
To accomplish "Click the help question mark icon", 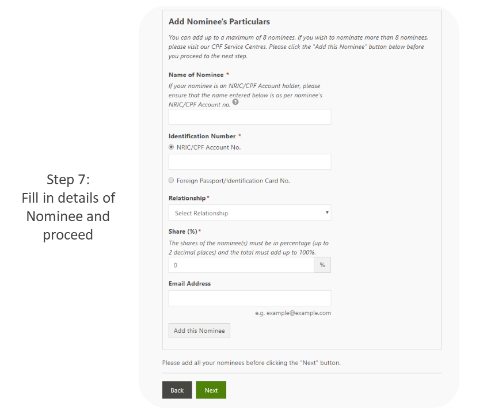I will (235, 102).
